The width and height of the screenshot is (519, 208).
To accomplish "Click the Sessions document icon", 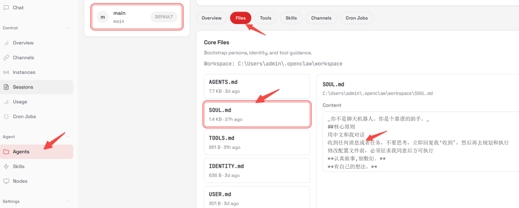I will (x=6, y=87).
